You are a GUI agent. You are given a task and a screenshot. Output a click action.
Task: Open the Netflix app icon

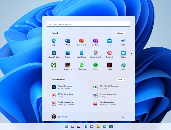pyautogui.click(x=109, y=65)
